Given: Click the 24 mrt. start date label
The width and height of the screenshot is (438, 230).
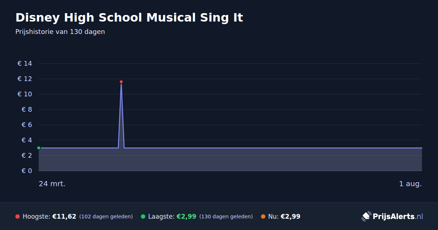Looking at the screenshot, I should (52, 184).
